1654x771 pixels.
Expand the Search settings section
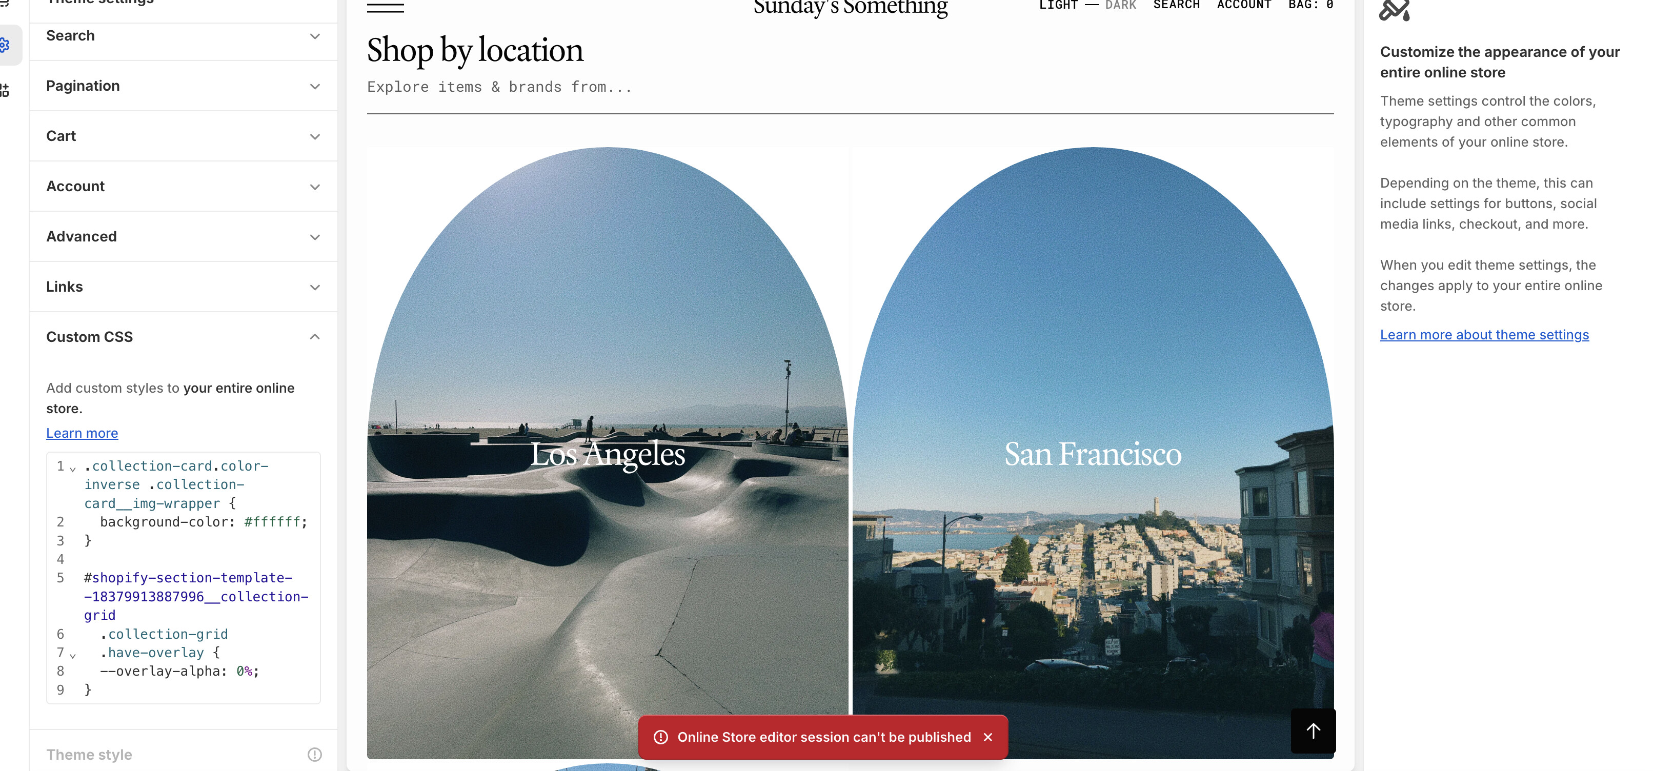[x=183, y=36]
